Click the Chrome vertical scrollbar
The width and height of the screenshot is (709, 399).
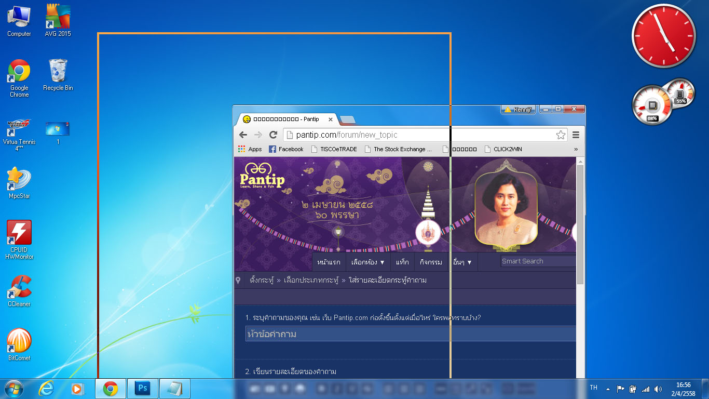(580, 224)
